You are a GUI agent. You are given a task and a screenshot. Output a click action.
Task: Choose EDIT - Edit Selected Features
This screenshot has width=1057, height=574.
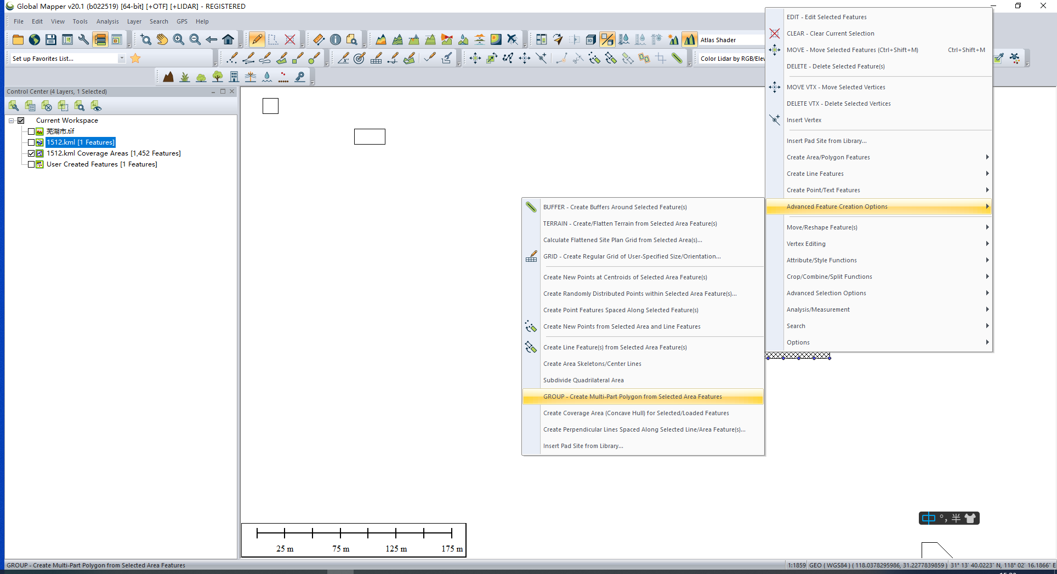point(879,17)
